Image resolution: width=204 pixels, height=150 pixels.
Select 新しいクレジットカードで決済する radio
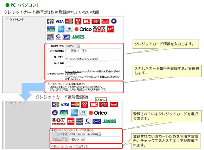[52, 146]
